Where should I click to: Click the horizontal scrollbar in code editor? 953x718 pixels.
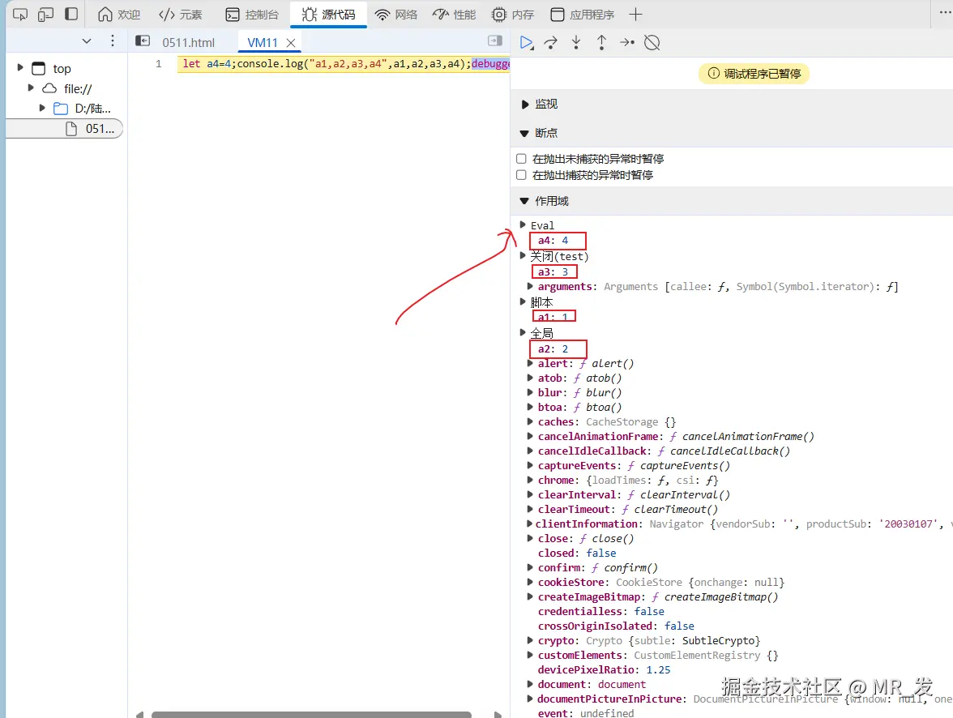[x=311, y=714]
